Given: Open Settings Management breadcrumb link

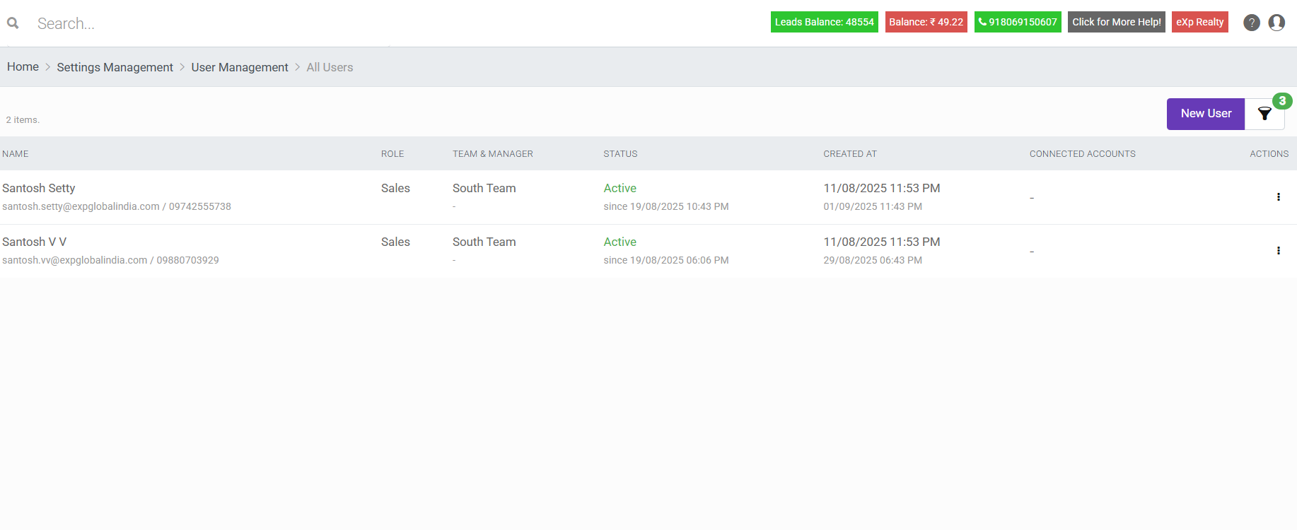Looking at the screenshot, I should (115, 67).
